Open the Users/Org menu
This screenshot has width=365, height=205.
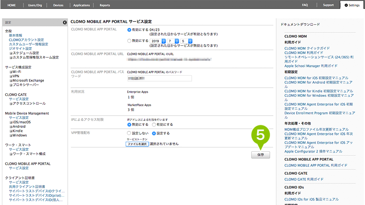[x=35, y=5]
